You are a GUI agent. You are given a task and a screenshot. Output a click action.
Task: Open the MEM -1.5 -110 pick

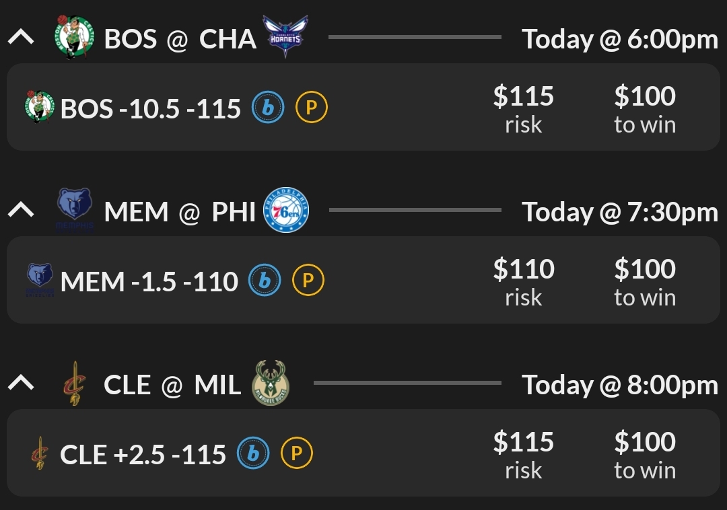(149, 281)
